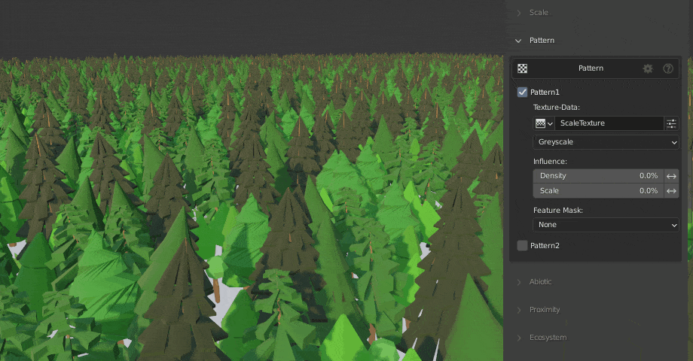Enable the Pattern2 checkbox
This screenshot has height=361, width=693.
(x=523, y=246)
